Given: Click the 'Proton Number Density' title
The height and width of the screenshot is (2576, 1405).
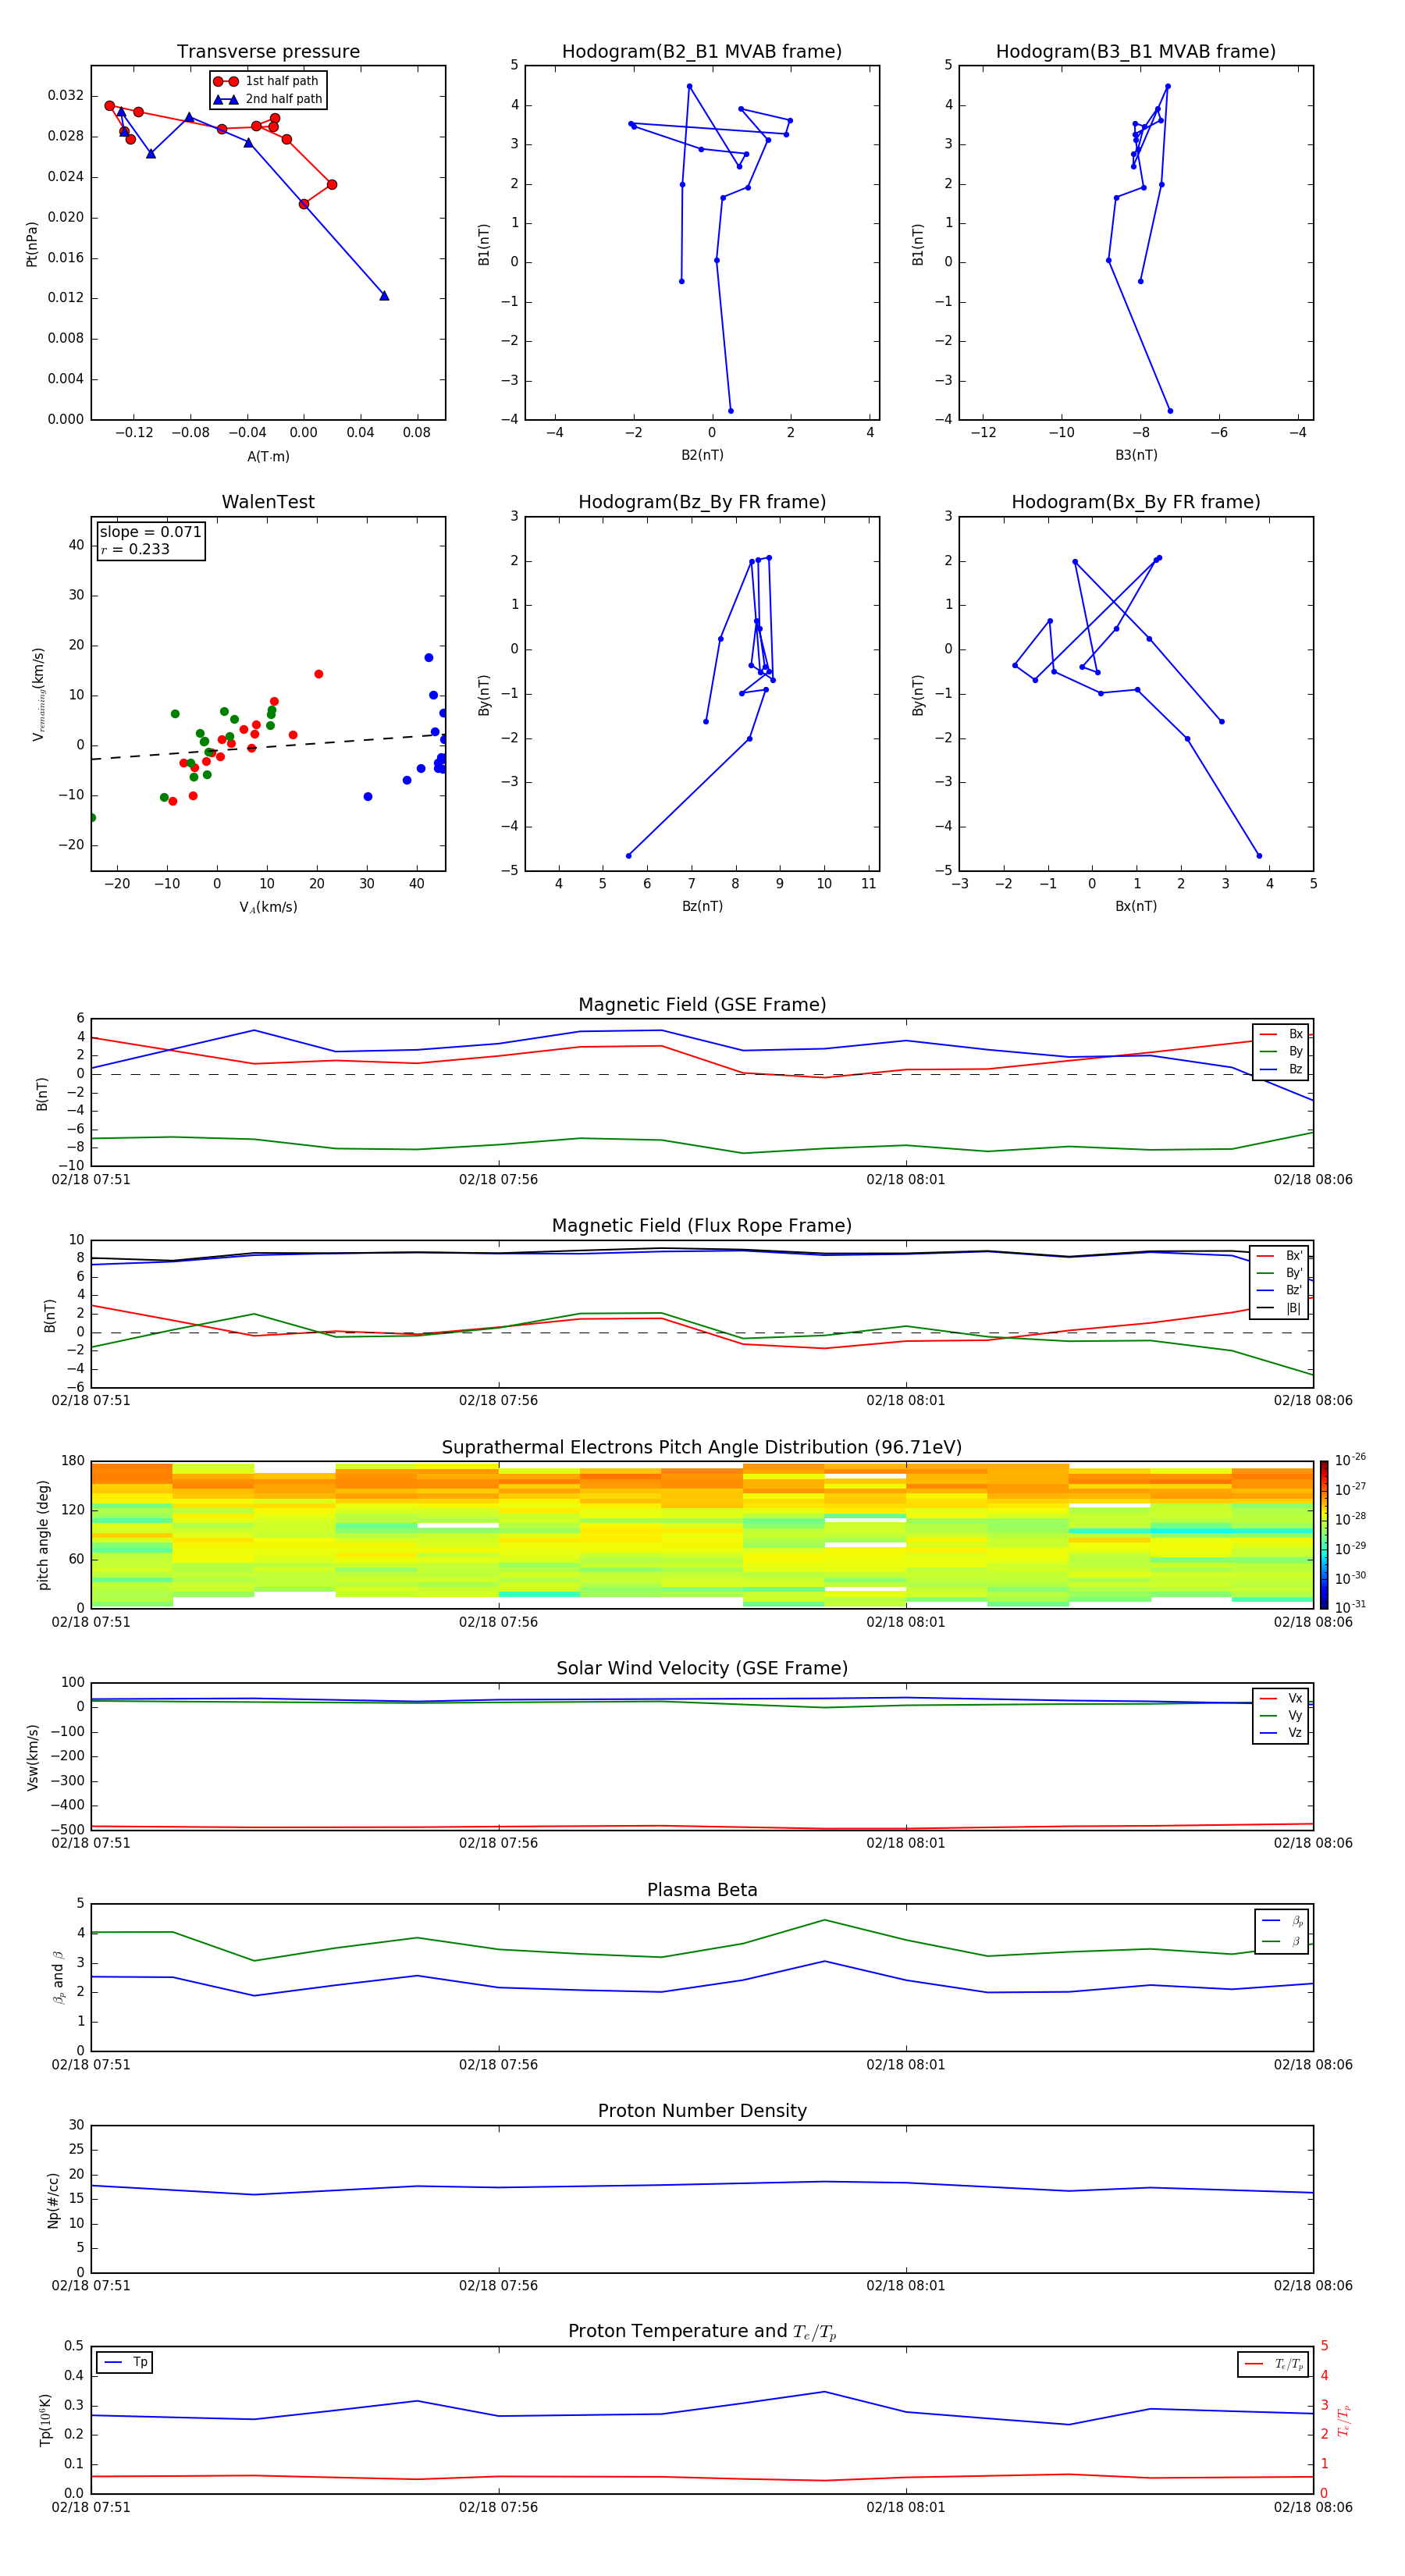Looking at the screenshot, I should 702,2111.
